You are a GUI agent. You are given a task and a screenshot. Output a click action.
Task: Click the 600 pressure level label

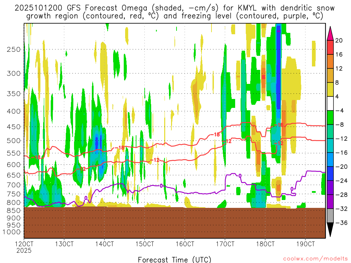14,165
